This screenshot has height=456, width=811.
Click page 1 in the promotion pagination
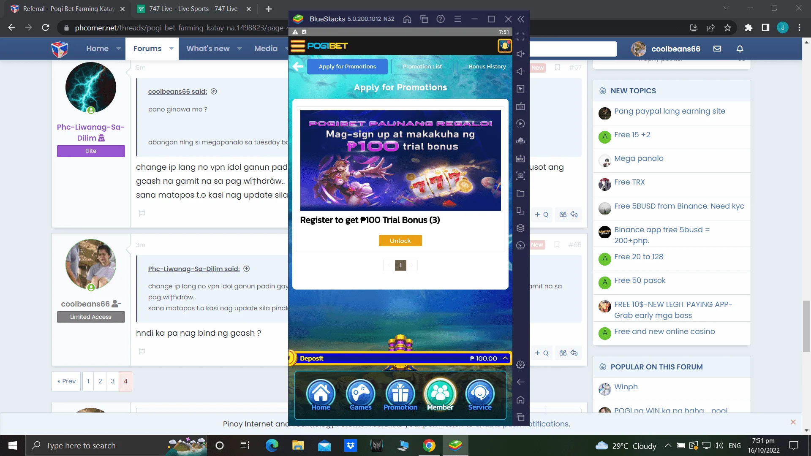[x=400, y=265]
